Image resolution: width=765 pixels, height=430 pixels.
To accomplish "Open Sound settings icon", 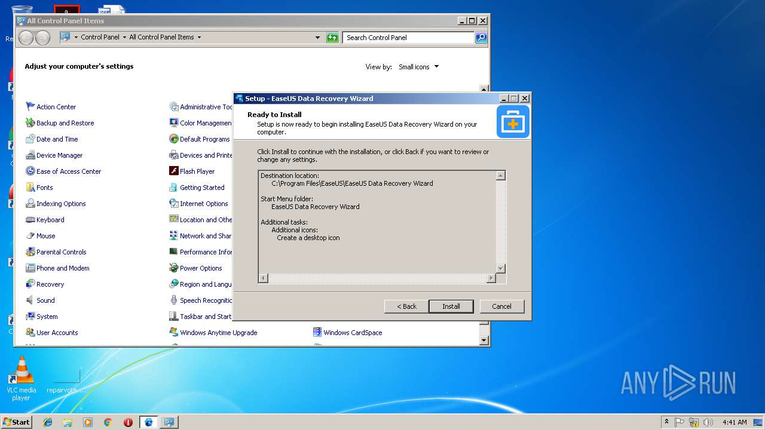I will pos(30,300).
